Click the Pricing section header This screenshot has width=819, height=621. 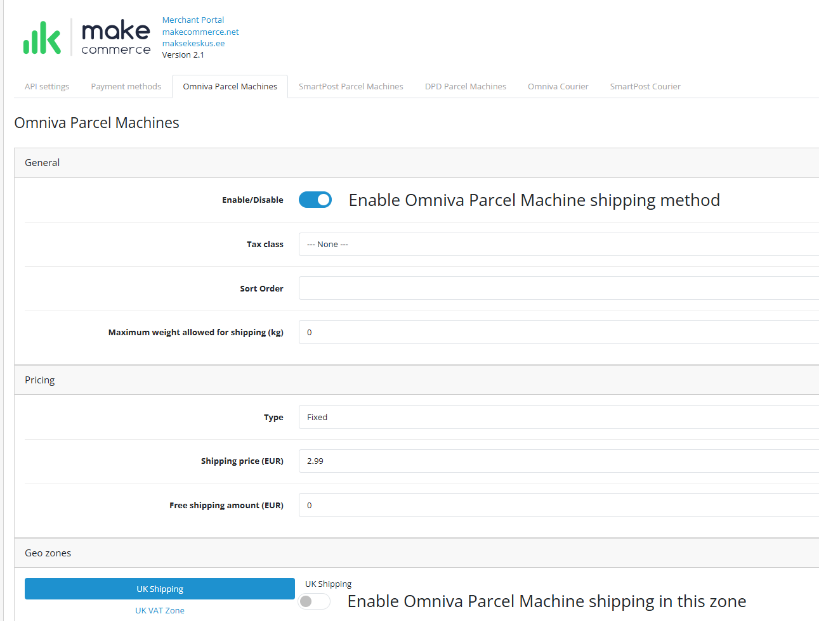click(x=416, y=380)
